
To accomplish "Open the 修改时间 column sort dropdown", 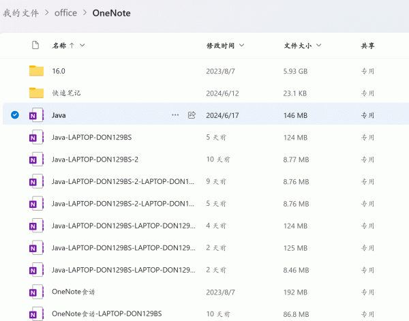I will tap(241, 46).
